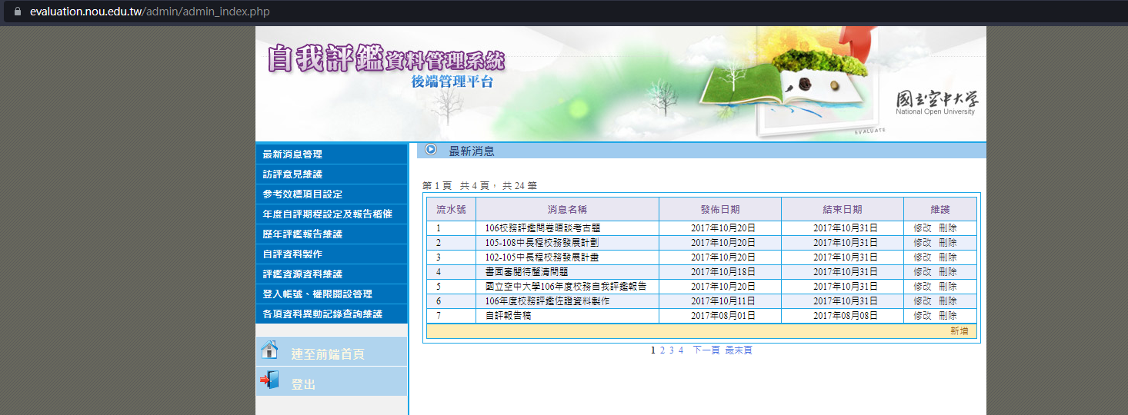The image size is (1128, 415).
Task: Go to pagination page 3
Action: (x=672, y=350)
